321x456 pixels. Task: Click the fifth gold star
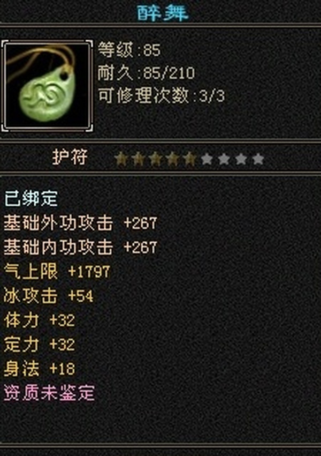click(189, 159)
